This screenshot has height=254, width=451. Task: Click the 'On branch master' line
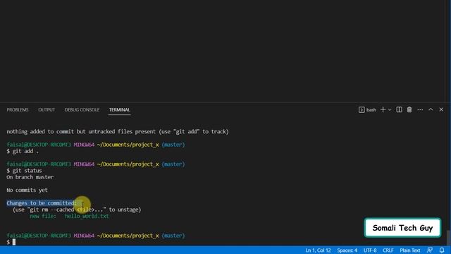30,177
